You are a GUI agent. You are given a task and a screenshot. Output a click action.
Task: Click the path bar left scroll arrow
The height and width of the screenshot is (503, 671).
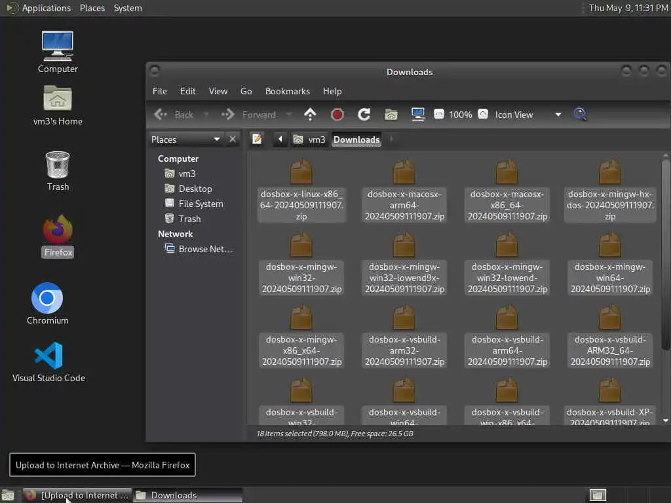280,139
